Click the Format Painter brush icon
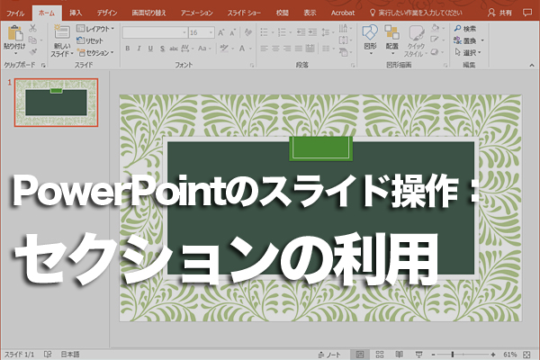The height and width of the screenshot is (360, 540). coord(33,52)
